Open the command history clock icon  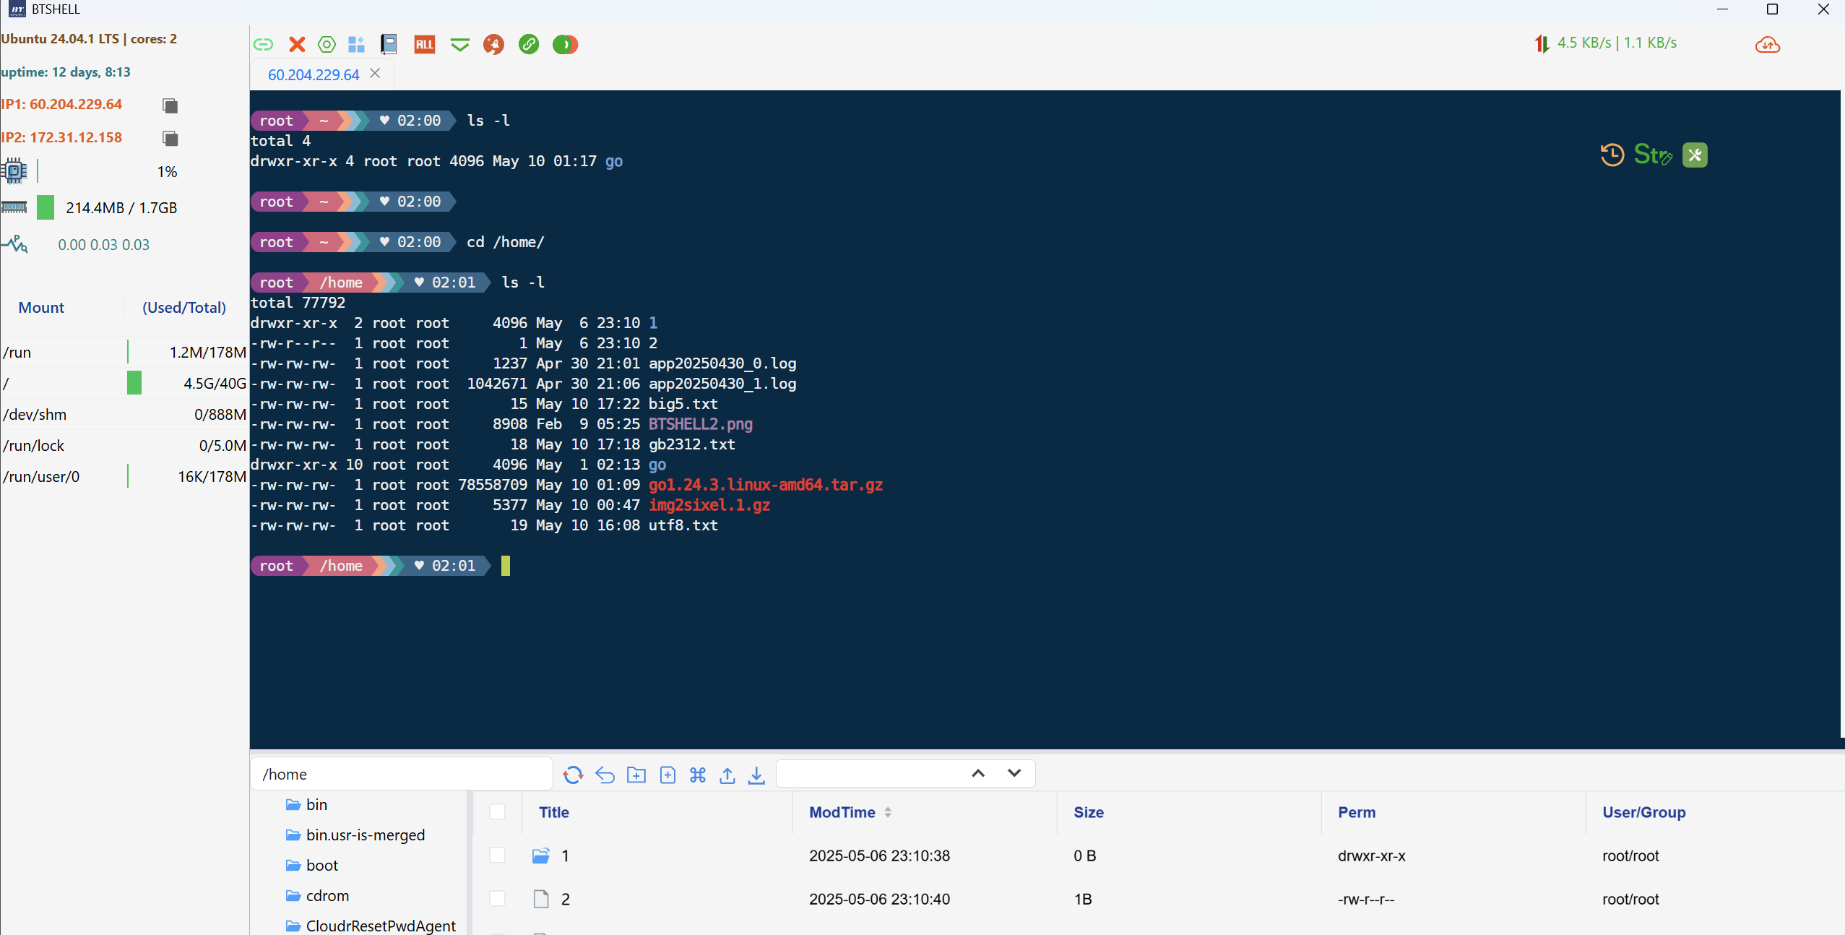(x=1612, y=155)
